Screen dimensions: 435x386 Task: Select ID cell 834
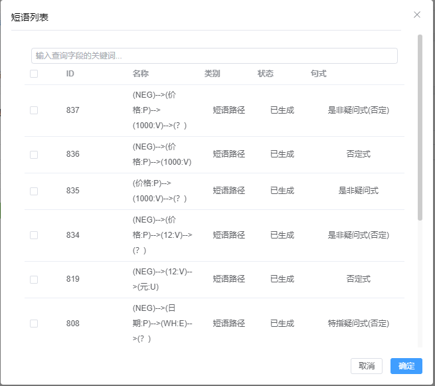72,235
